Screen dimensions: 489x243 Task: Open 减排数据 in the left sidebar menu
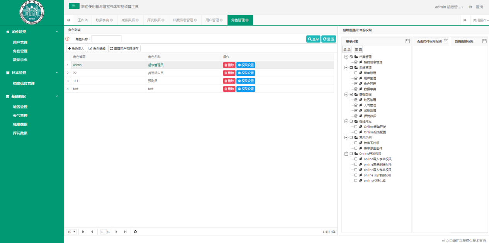point(20,124)
